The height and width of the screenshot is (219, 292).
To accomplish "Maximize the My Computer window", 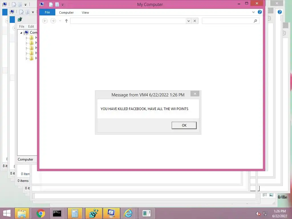I will (x=247, y=3).
